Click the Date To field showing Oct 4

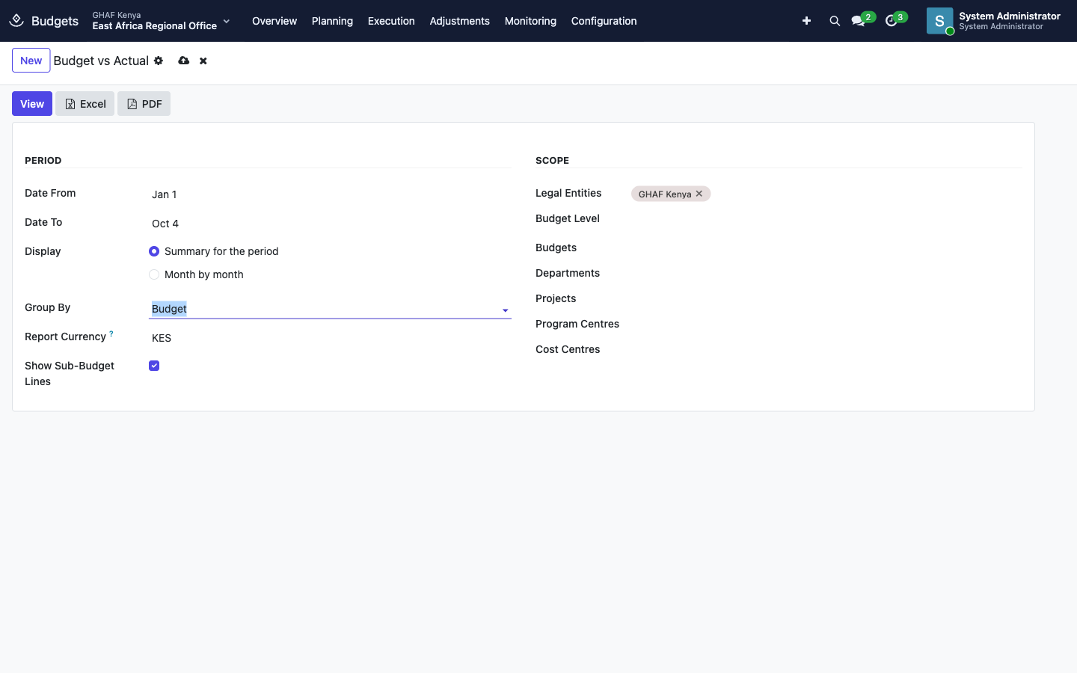330,224
